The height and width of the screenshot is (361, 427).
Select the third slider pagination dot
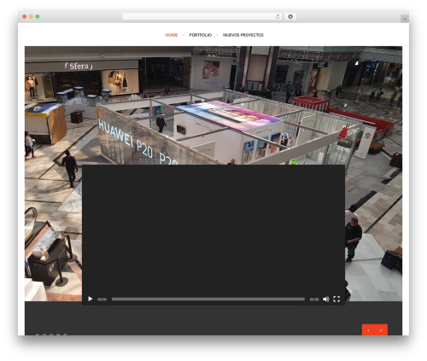pyautogui.click(x=51, y=335)
